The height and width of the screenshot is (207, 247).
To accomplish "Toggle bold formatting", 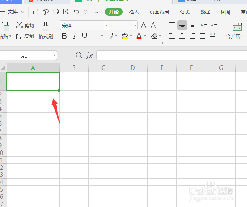I will pos(64,36).
